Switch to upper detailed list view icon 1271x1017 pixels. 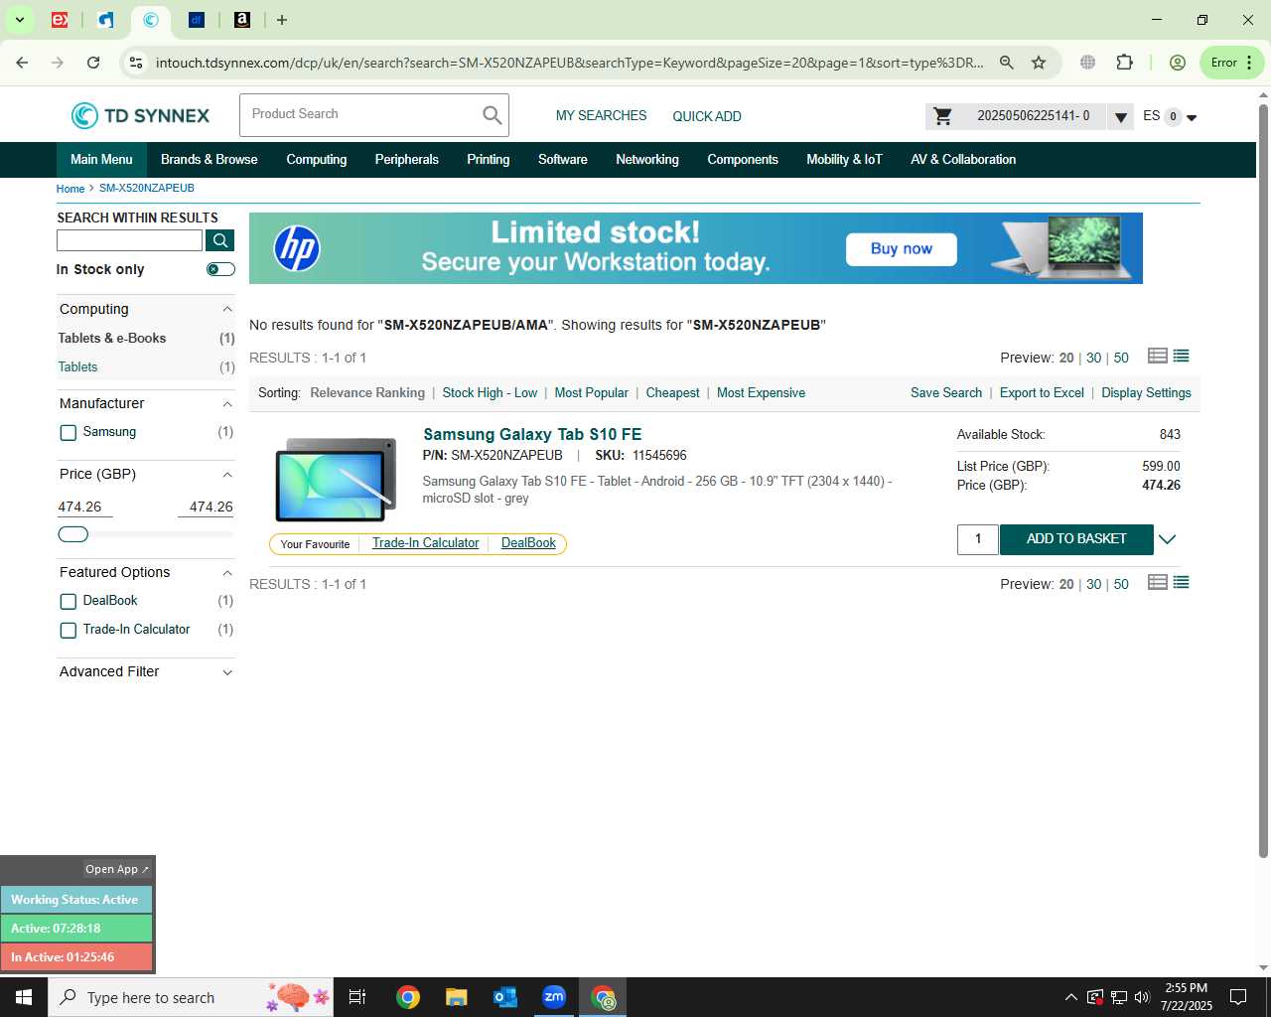tap(1157, 356)
